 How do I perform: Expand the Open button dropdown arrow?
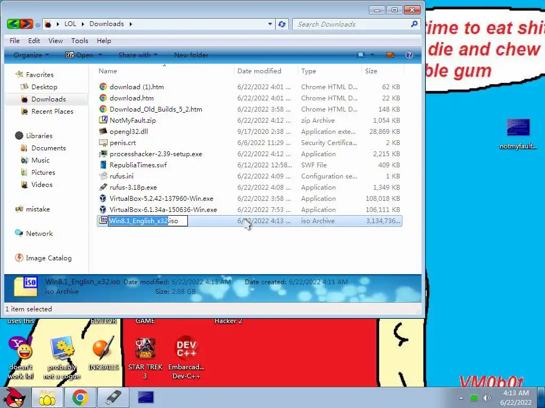click(x=100, y=55)
